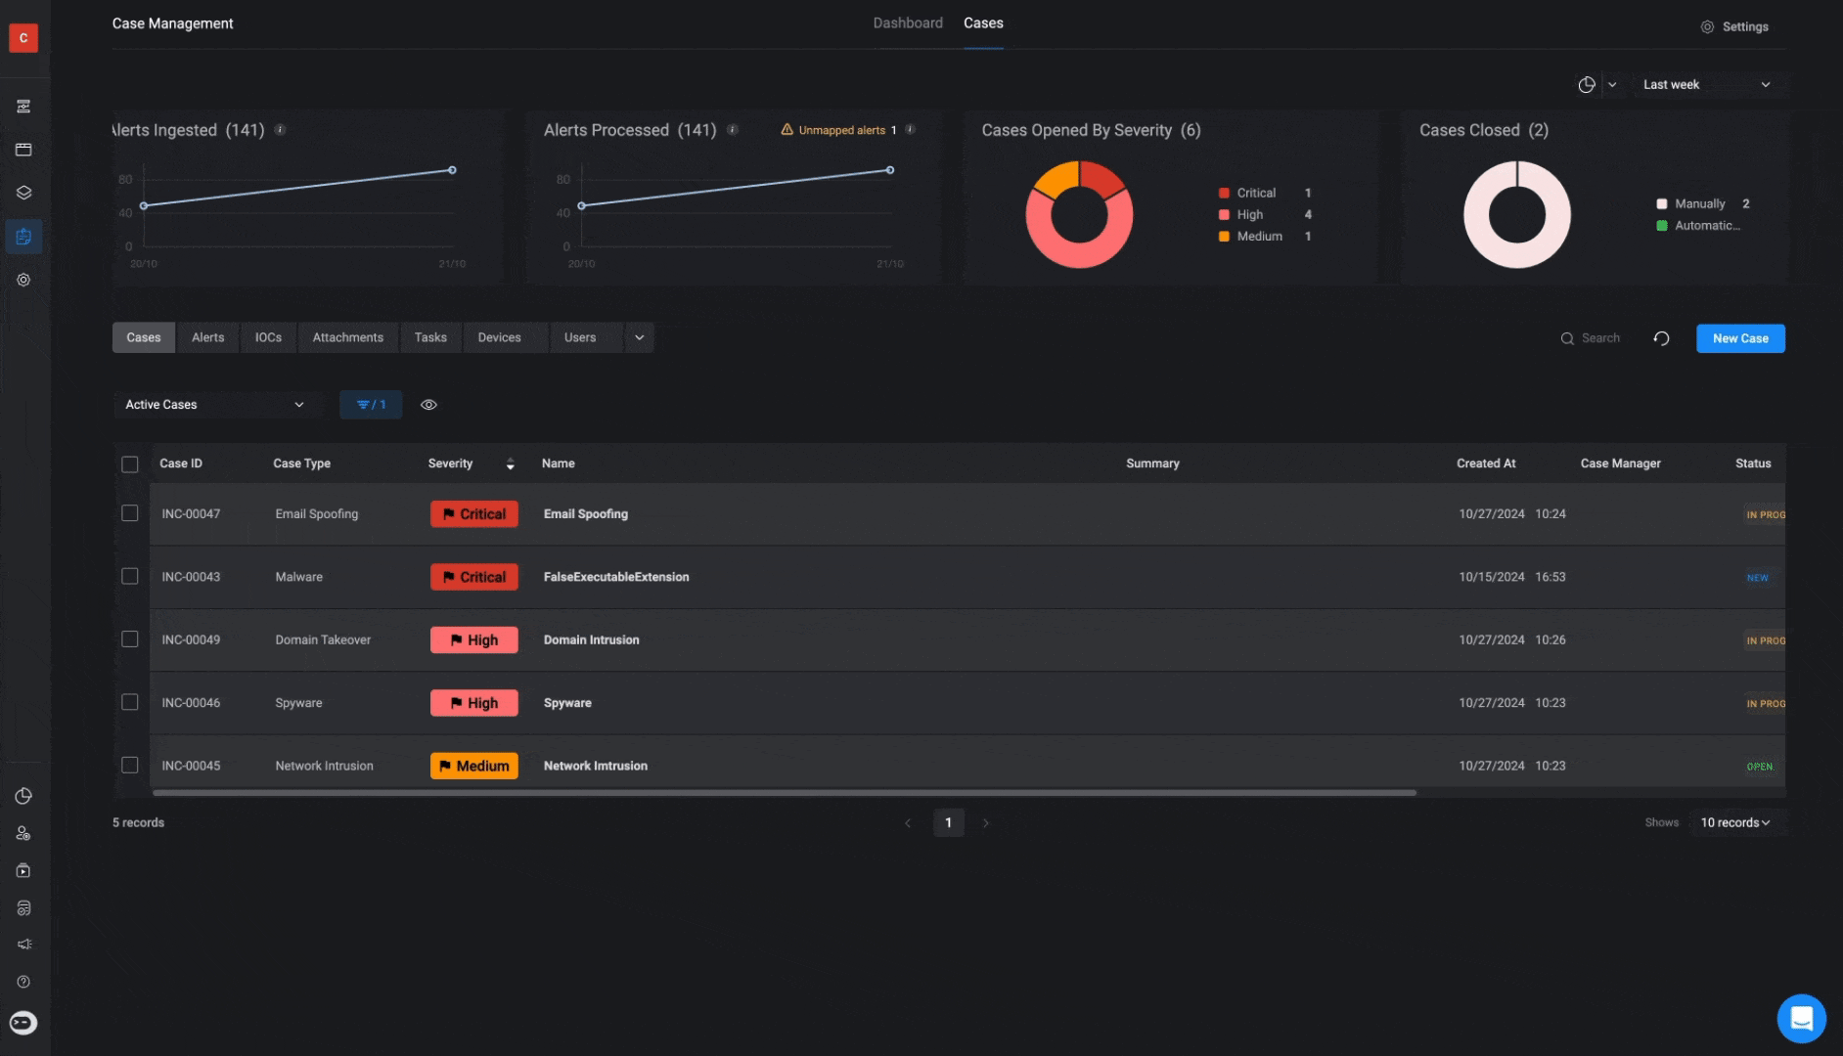Viewport: 1843px width, 1056px height.
Task: Click the Settings gear icon
Action: point(1707,27)
